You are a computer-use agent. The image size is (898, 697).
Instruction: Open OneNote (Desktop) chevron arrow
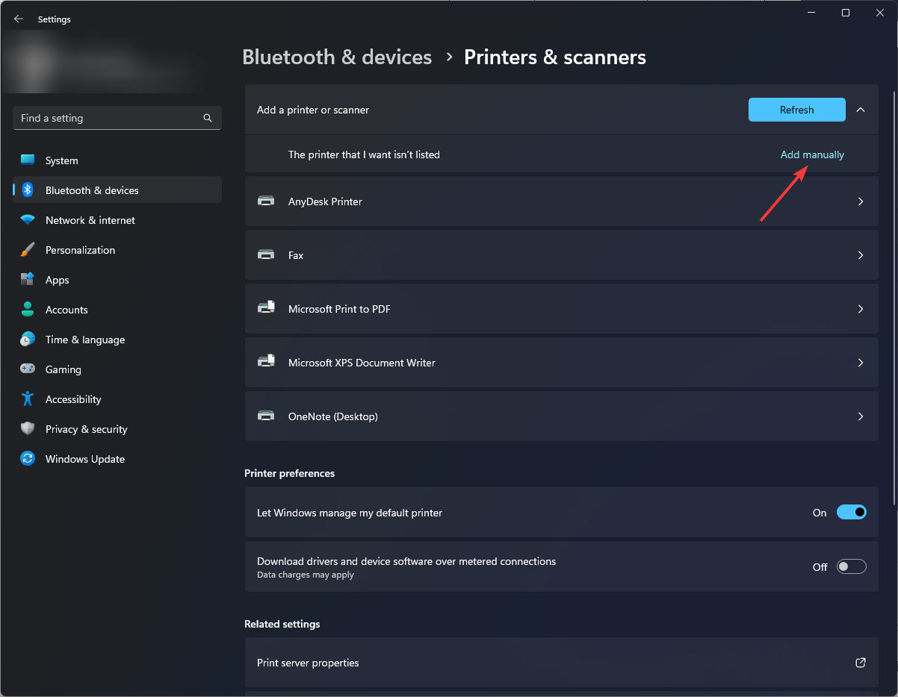(x=861, y=416)
